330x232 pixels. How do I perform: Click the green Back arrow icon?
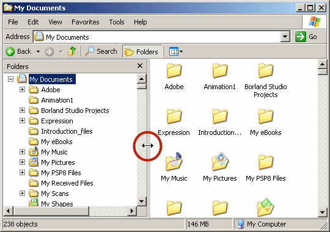point(10,51)
